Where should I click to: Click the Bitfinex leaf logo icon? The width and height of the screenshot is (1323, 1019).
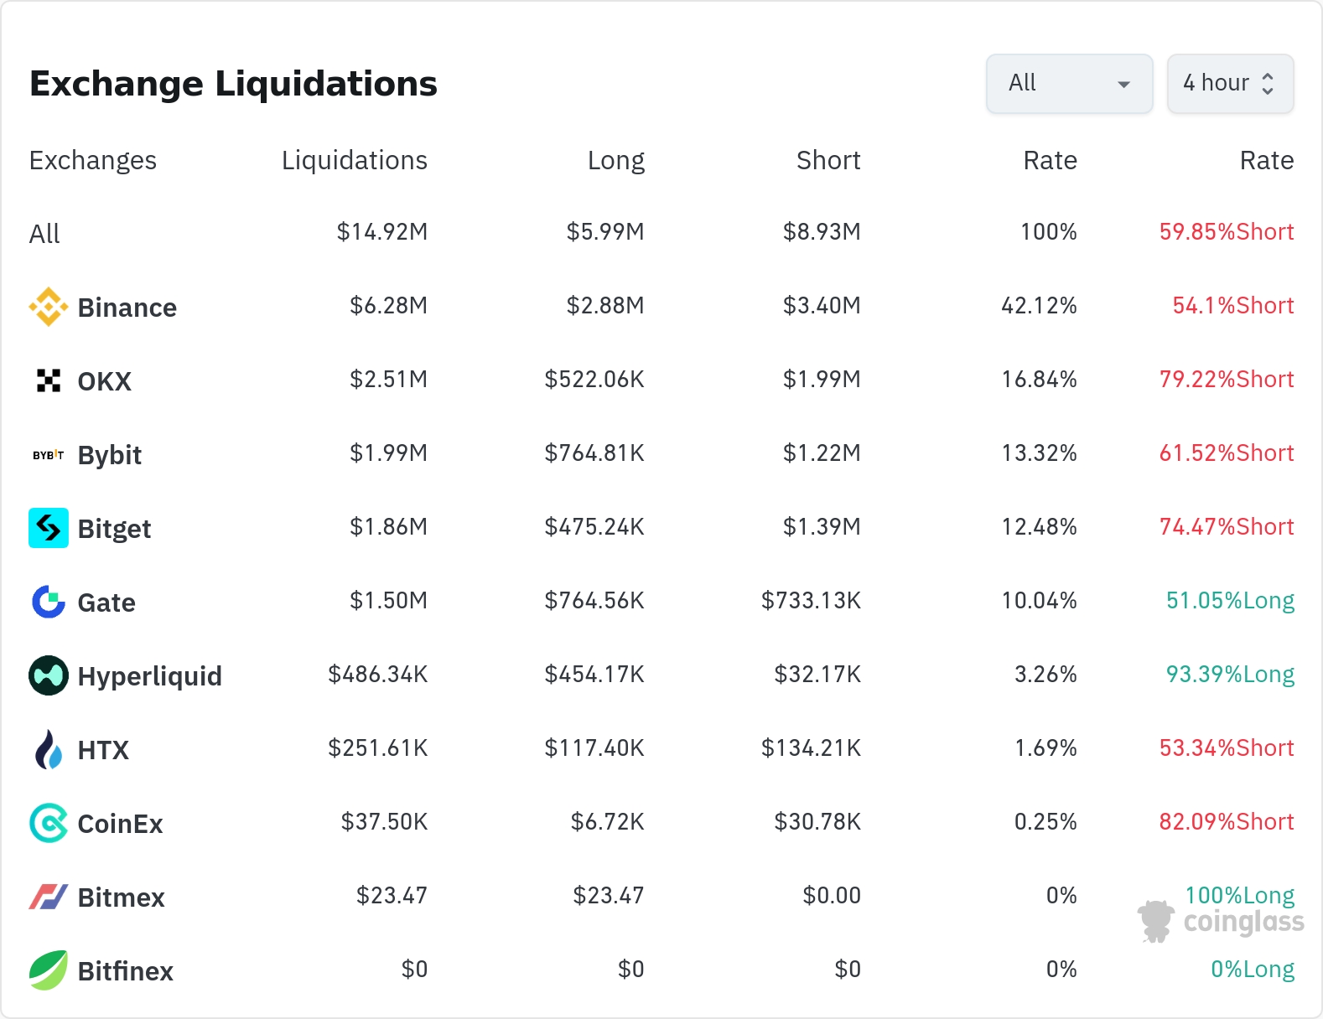(49, 970)
